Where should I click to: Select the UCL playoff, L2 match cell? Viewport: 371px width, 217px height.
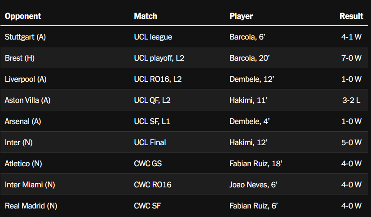click(159, 58)
